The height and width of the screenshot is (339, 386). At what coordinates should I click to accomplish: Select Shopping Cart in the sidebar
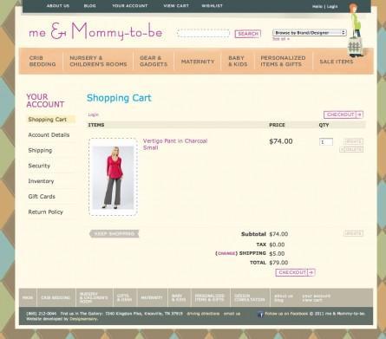coord(51,120)
